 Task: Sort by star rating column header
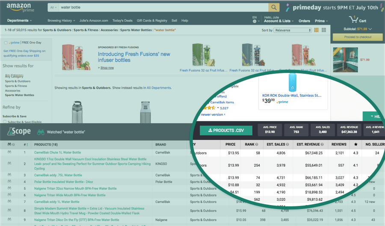pyautogui.click(x=355, y=145)
